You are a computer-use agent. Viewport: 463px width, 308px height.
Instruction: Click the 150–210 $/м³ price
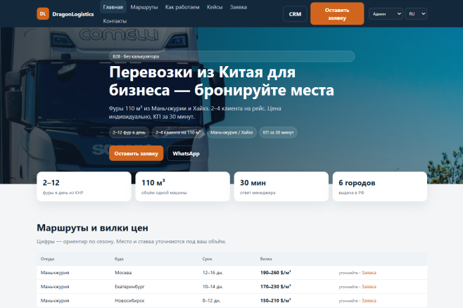pyautogui.click(x=276, y=301)
